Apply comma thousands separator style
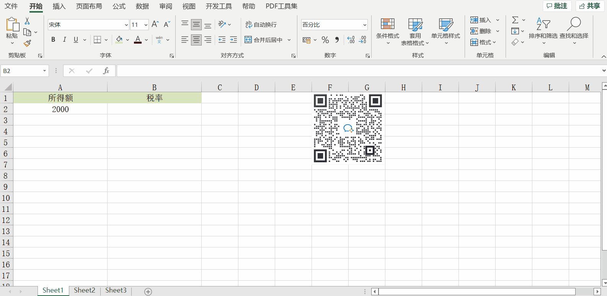 pos(337,40)
